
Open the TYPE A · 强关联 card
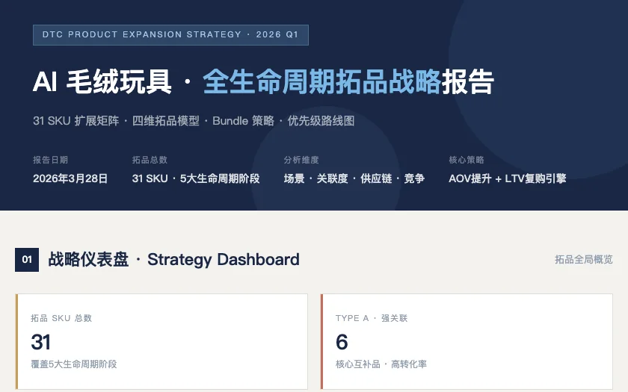coord(467,342)
